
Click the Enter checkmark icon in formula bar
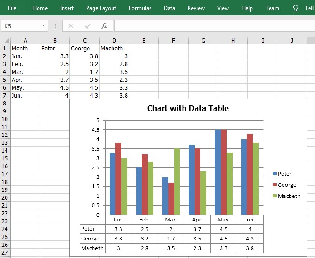tap(88, 26)
